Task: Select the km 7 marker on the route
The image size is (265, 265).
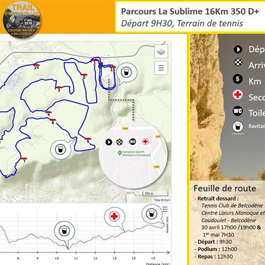Action: (x=24, y=160)
